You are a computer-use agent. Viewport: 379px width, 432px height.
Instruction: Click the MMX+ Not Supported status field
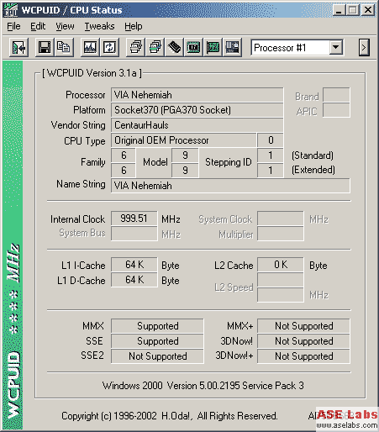[303, 326]
